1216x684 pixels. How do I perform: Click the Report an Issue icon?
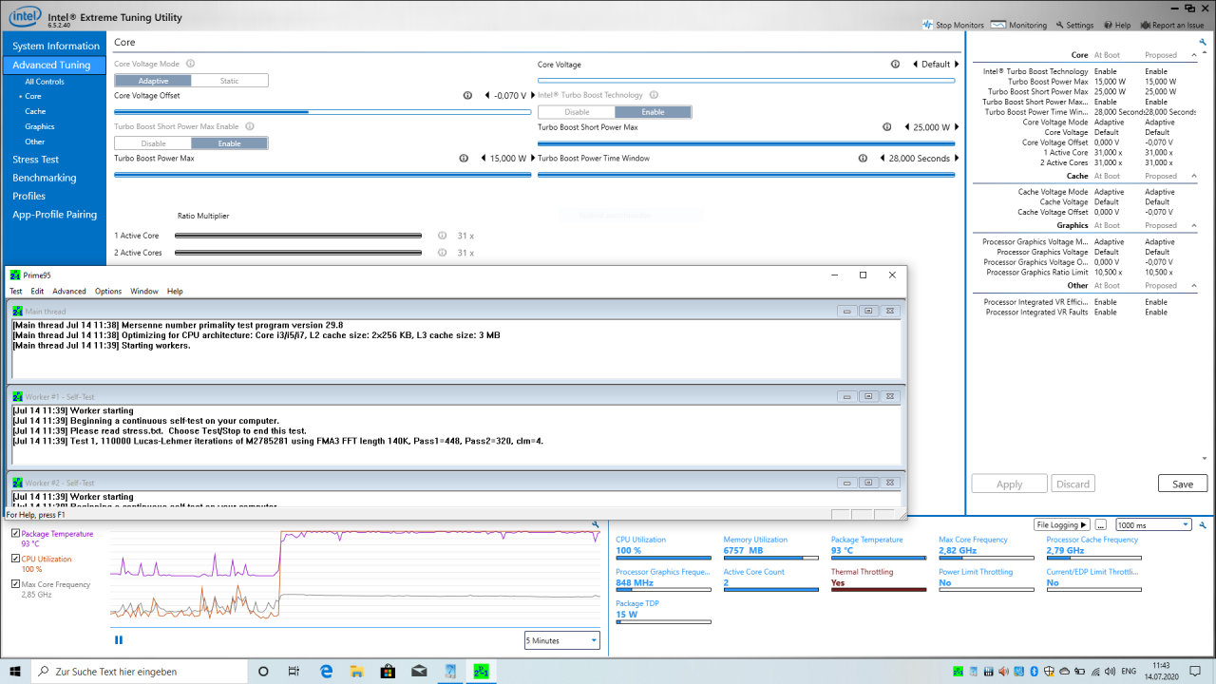coord(1145,25)
